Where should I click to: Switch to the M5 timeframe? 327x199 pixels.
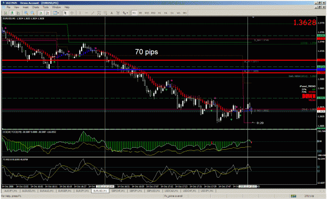coord(140,13)
